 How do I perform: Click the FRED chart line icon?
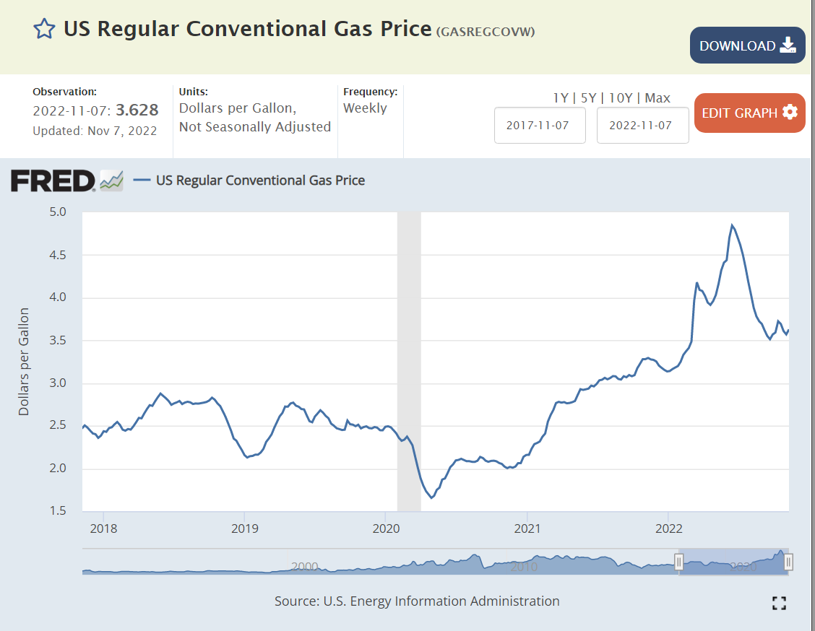[111, 180]
